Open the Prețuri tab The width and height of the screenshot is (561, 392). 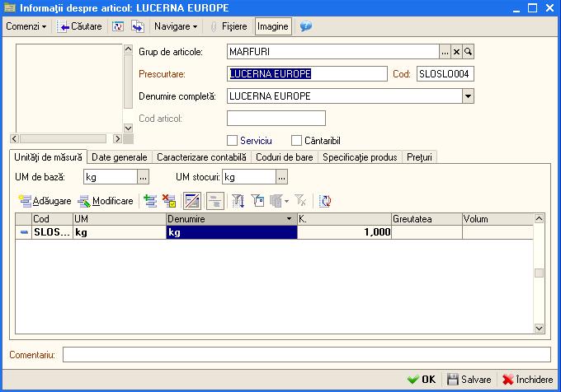(419, 157)
